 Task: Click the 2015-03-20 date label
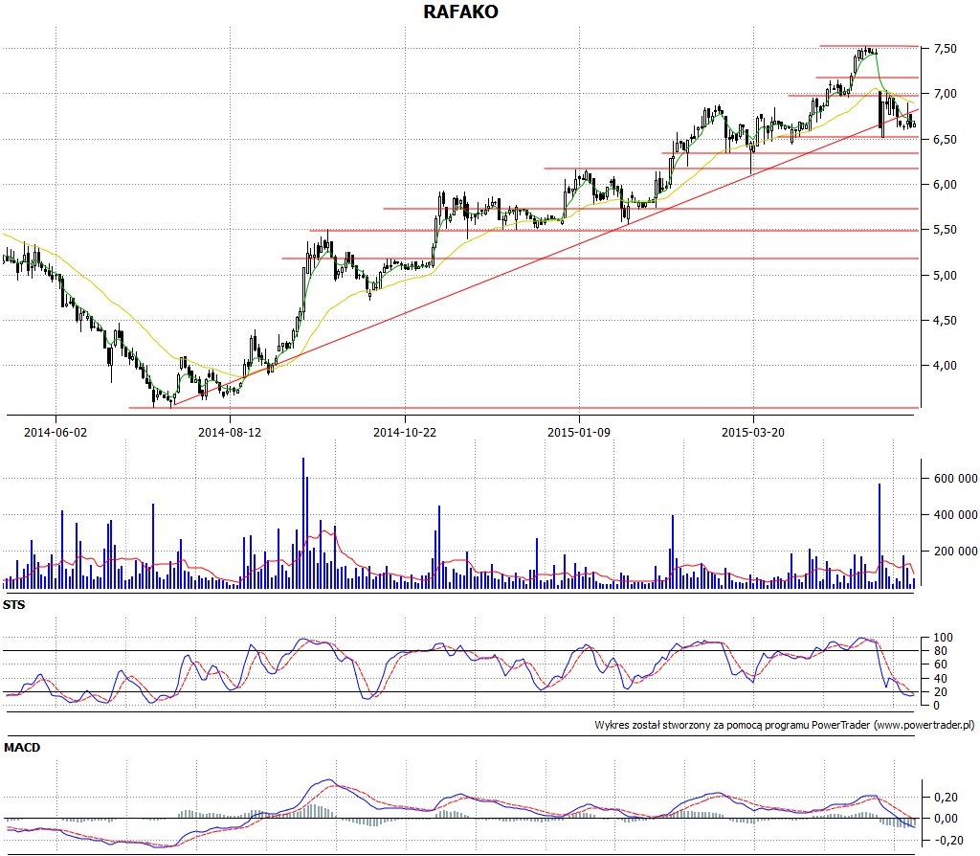click(x=753, y=432)
